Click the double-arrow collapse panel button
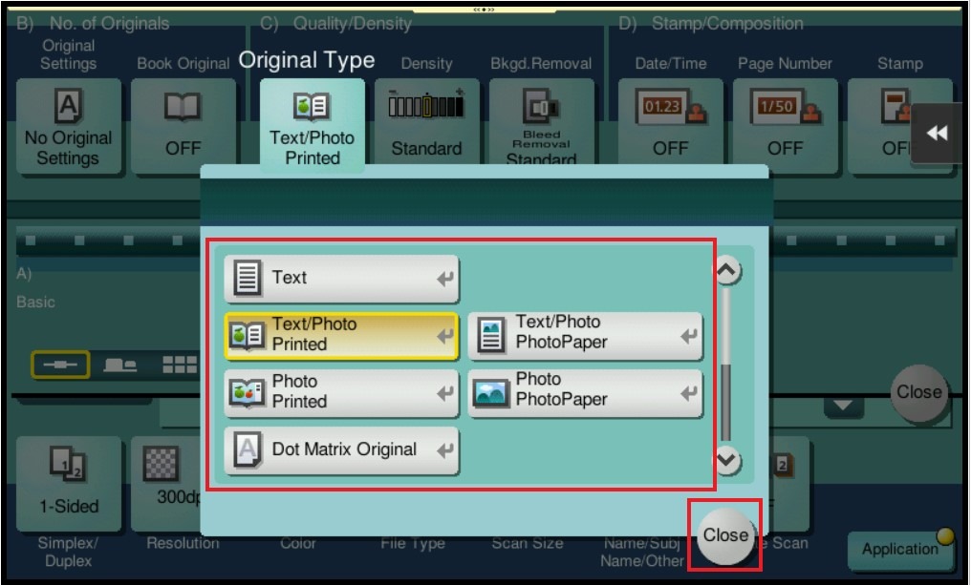This screenshot has height=585, width=971. pos(937,134)
